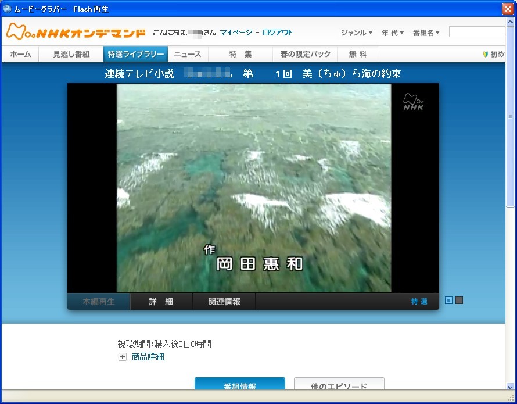517x404 pixels.
Task: Close the ムービーグラバー window
Action: coord(508,9)
